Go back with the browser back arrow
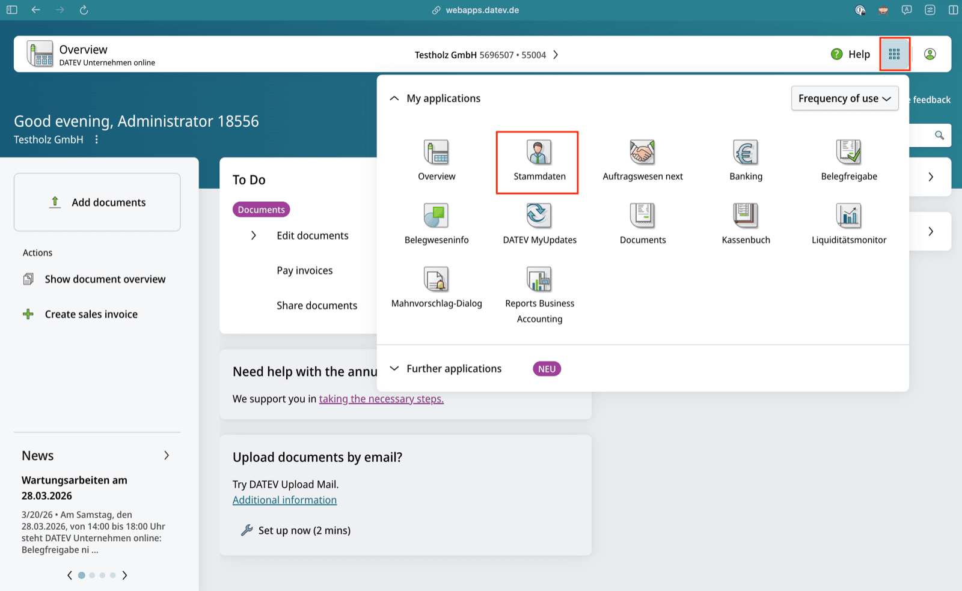Image resolution: width=962 pixels, height=591 pixels. (x=36, y=10)
